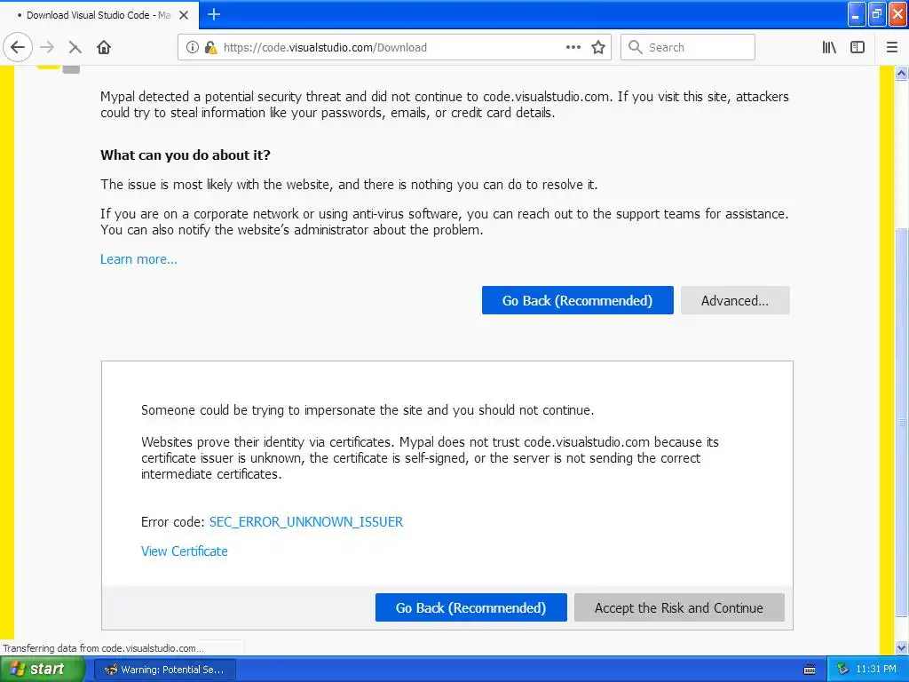Select the Download Visual Studio Code tab
909x682 pixels.
[99, 15]
